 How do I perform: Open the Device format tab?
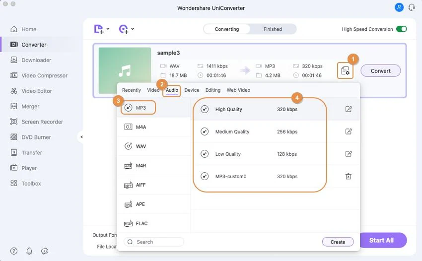(192, 90)
